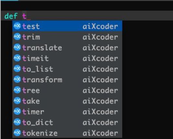This screenshot has width=173, height=139.
Task: Pick translate from the completion list
Action: tap(67, 47)
